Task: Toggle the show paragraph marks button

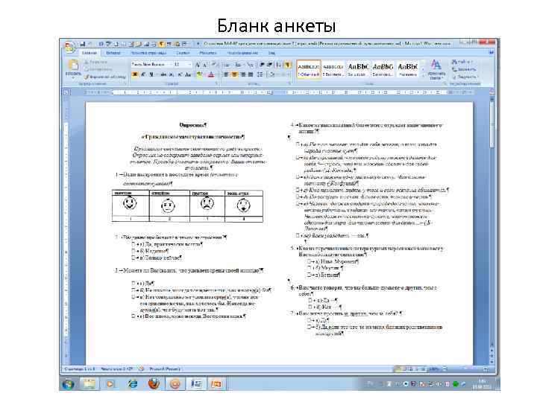Action: 287,64
